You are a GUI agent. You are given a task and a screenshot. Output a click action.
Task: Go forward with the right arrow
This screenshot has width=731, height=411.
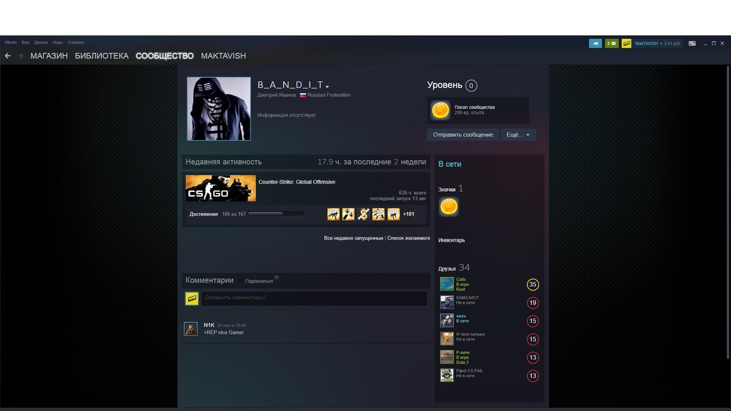(x=21, y=56)
